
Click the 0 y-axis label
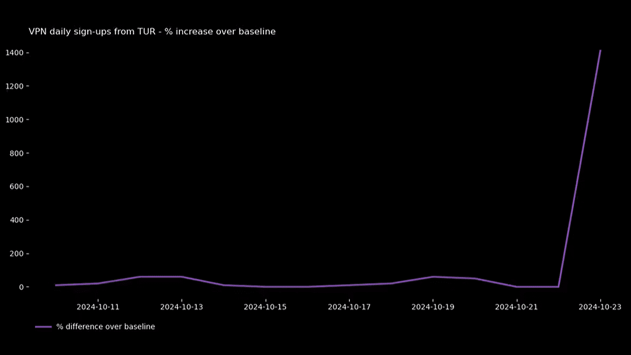tap(20, 287)
